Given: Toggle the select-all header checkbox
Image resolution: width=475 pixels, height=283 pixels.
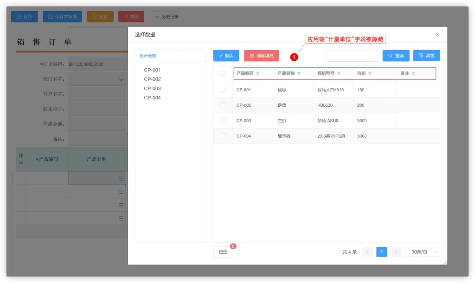Looking at the screenshot, I should [x=223, y=73].
